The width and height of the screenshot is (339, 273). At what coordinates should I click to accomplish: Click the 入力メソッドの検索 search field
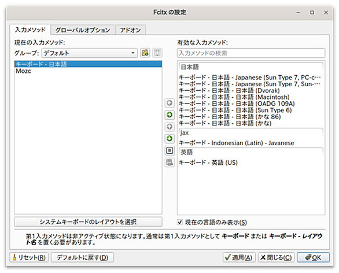(x=251, y=53)
